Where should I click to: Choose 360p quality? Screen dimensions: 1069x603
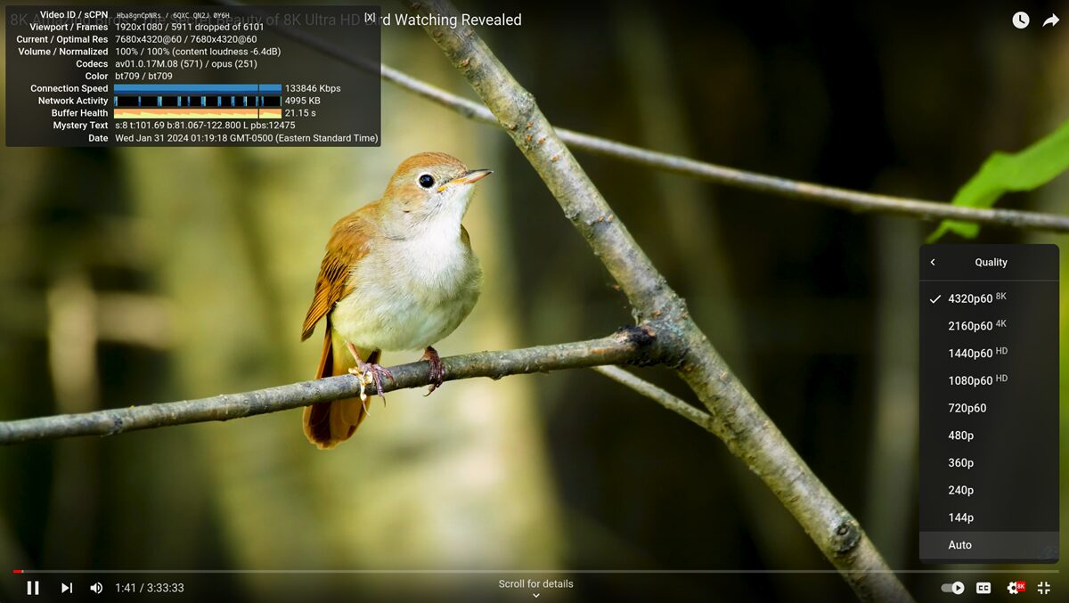point(989,462)
